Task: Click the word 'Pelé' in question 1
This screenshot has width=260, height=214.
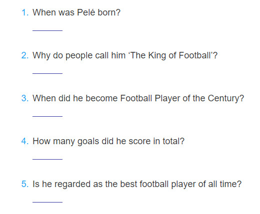Action: [86, 12]
